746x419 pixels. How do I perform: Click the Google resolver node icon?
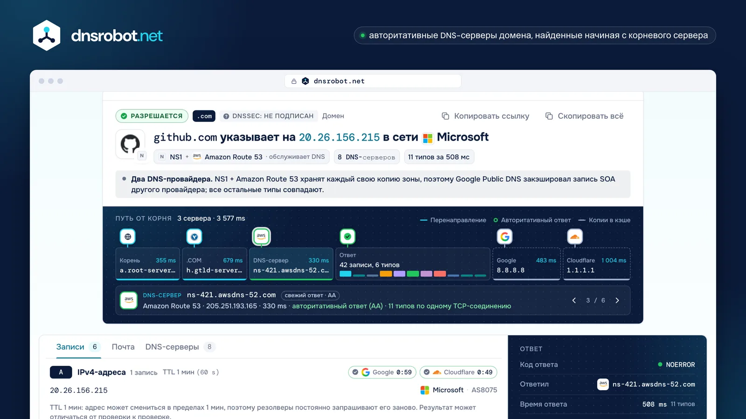(x=505, y=237)
